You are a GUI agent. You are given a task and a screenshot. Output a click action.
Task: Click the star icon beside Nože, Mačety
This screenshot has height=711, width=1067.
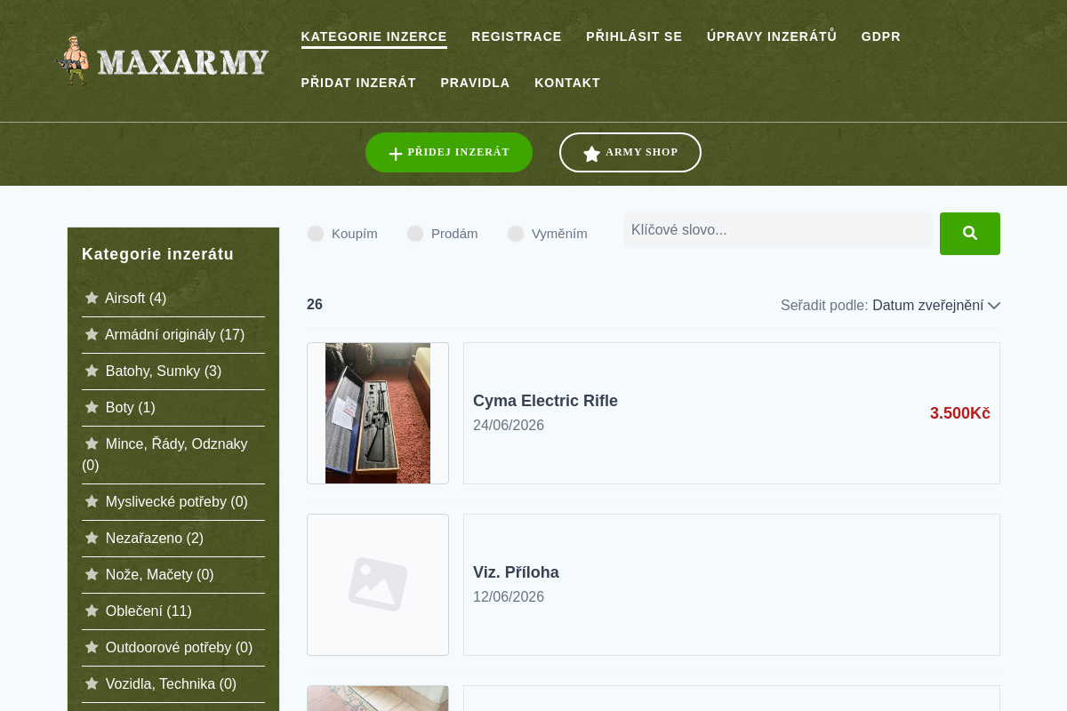click(x=92, y=574)
